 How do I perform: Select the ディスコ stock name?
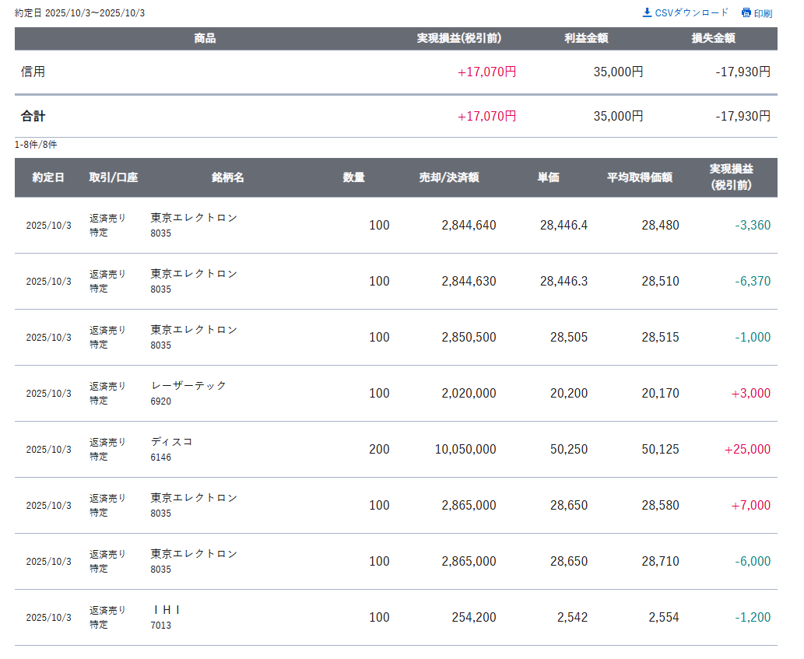coord(172,442)
